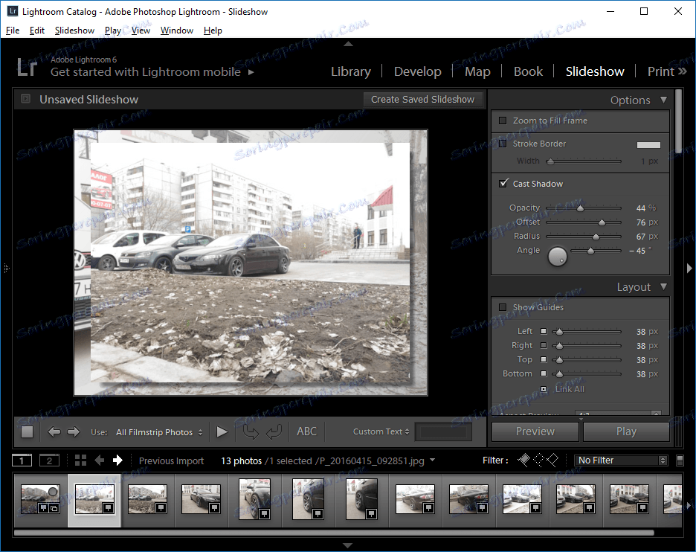696x552 pixels.
Task: Filter by rejected flag icon
Action: tap(552, 460)
